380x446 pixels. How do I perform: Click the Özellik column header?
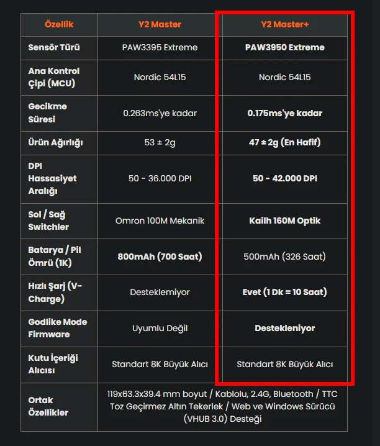click(59, 24)
